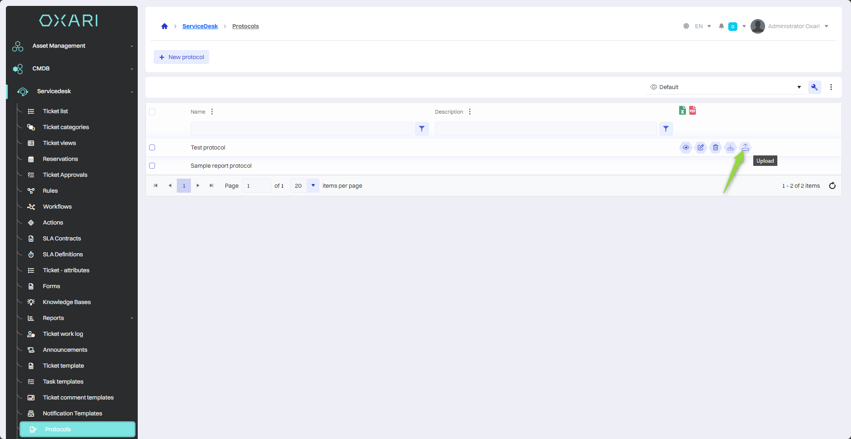Expand the CMDB menu
851x439 pixels.
click(x=72, y=69)
